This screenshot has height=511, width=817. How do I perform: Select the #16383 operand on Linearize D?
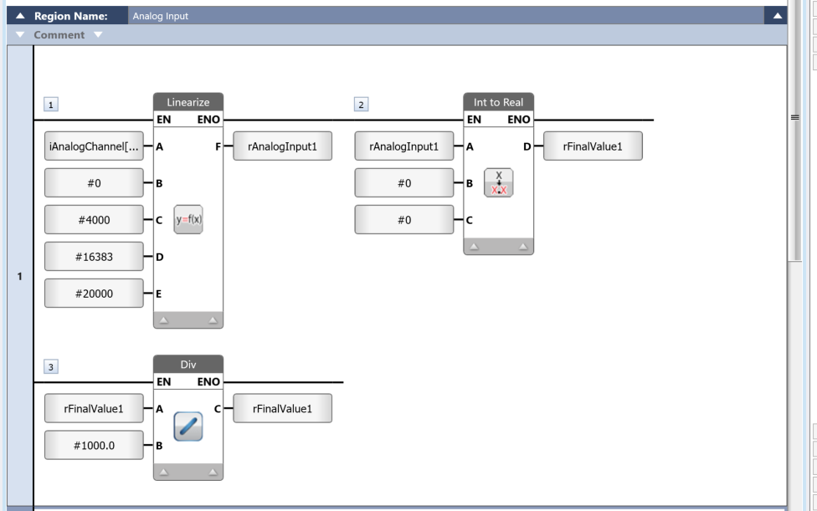click(94, 257)
